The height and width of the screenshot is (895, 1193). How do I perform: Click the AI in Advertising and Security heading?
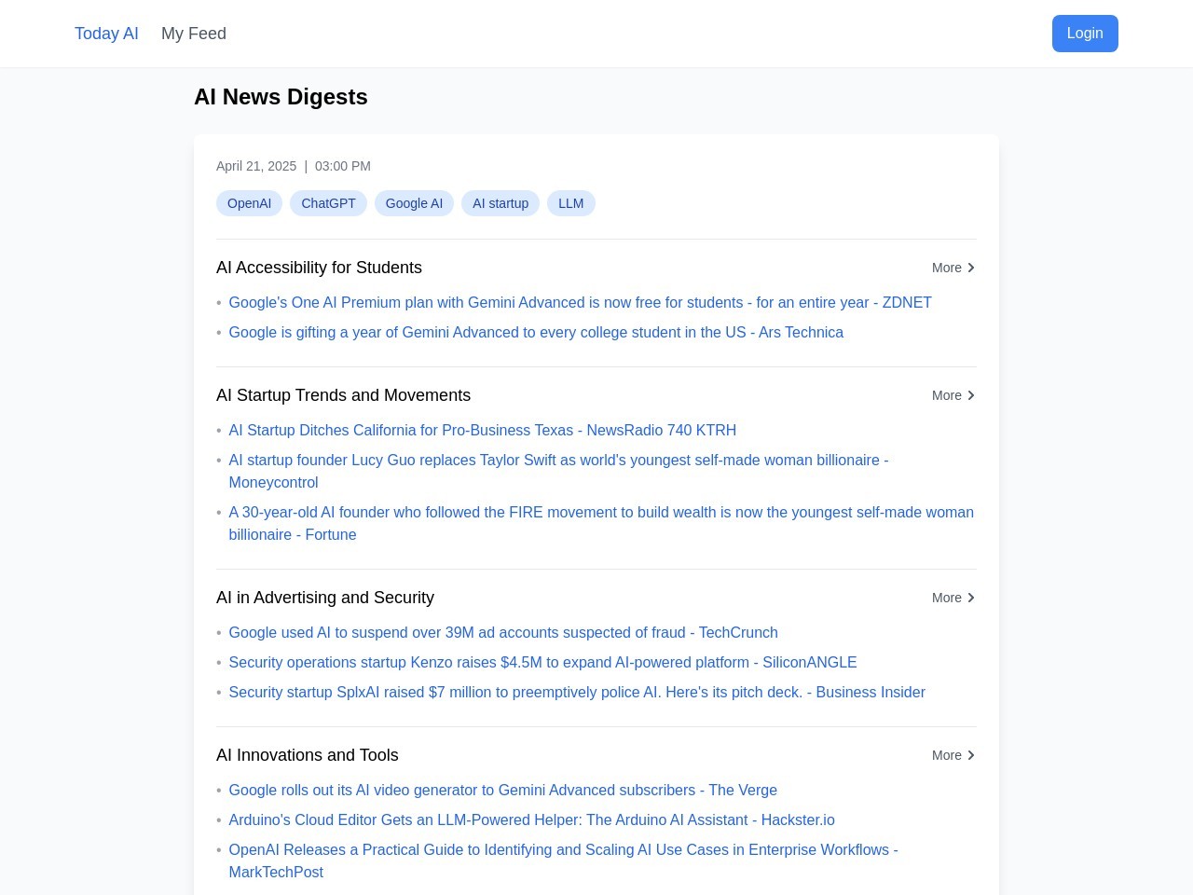tap(325, 598)
